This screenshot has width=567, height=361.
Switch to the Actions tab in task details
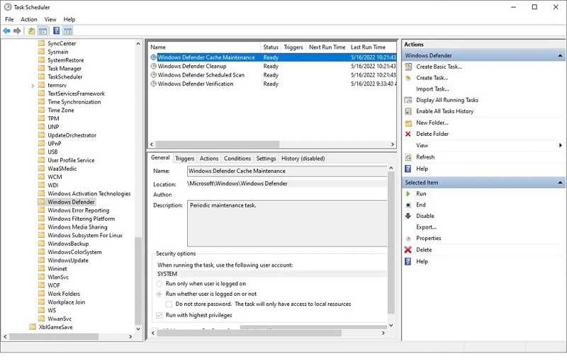pos(209,159)
